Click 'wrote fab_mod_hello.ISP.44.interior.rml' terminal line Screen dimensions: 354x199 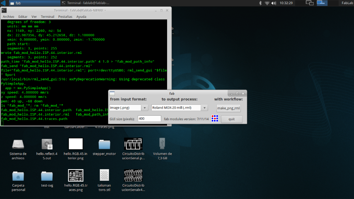(41, 53)
